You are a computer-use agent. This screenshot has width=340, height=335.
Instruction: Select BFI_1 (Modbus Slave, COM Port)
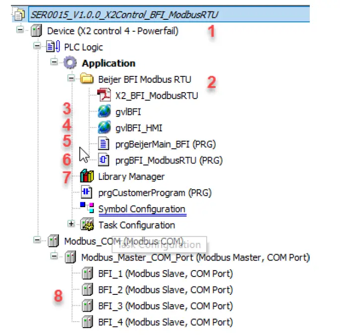tap(166, 274)
